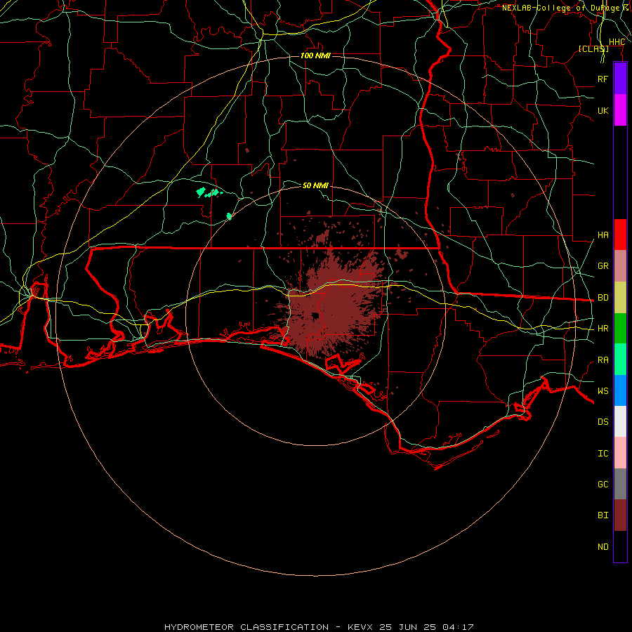Click the UK magenta legend swatch
Image resolution: width=632 pixels, height=632 pixels.
(620, 110)
